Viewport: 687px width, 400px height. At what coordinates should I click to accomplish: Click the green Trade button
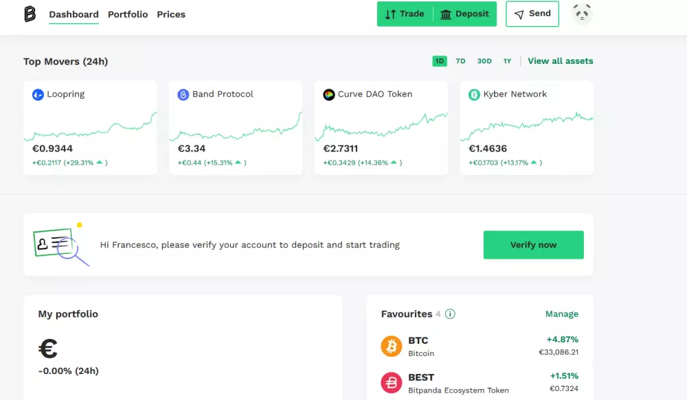405,14
